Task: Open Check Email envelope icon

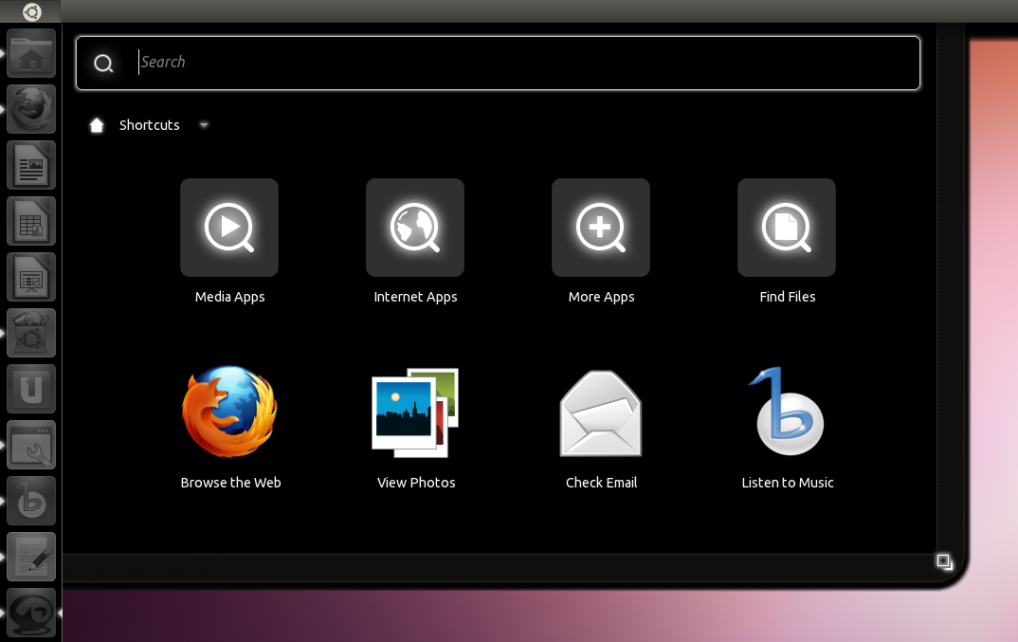Action: tap(601, 413)
